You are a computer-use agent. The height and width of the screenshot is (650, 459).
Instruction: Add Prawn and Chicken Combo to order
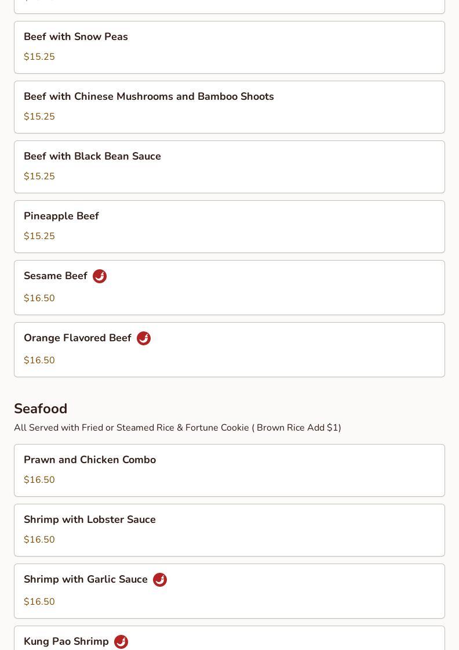[230, 470]
